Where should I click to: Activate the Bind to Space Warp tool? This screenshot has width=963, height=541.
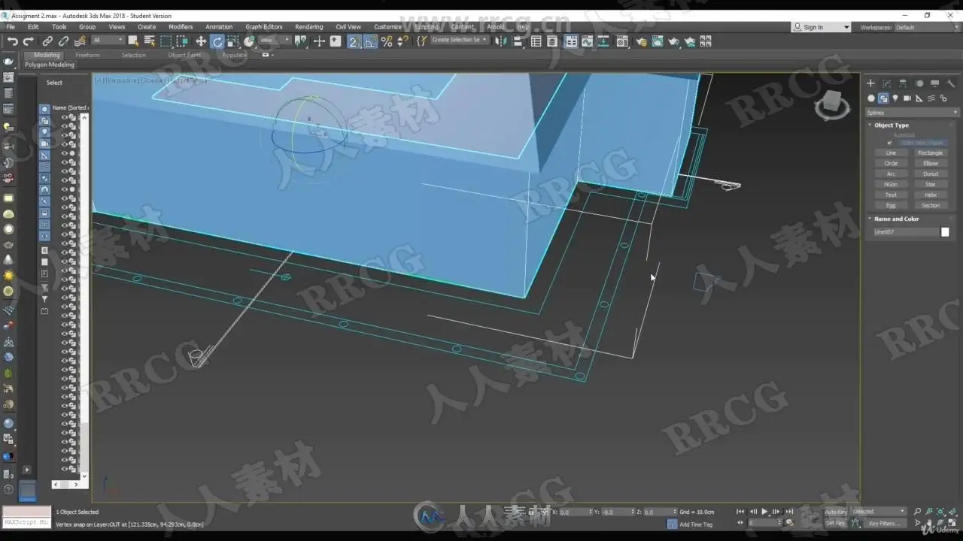80,41
